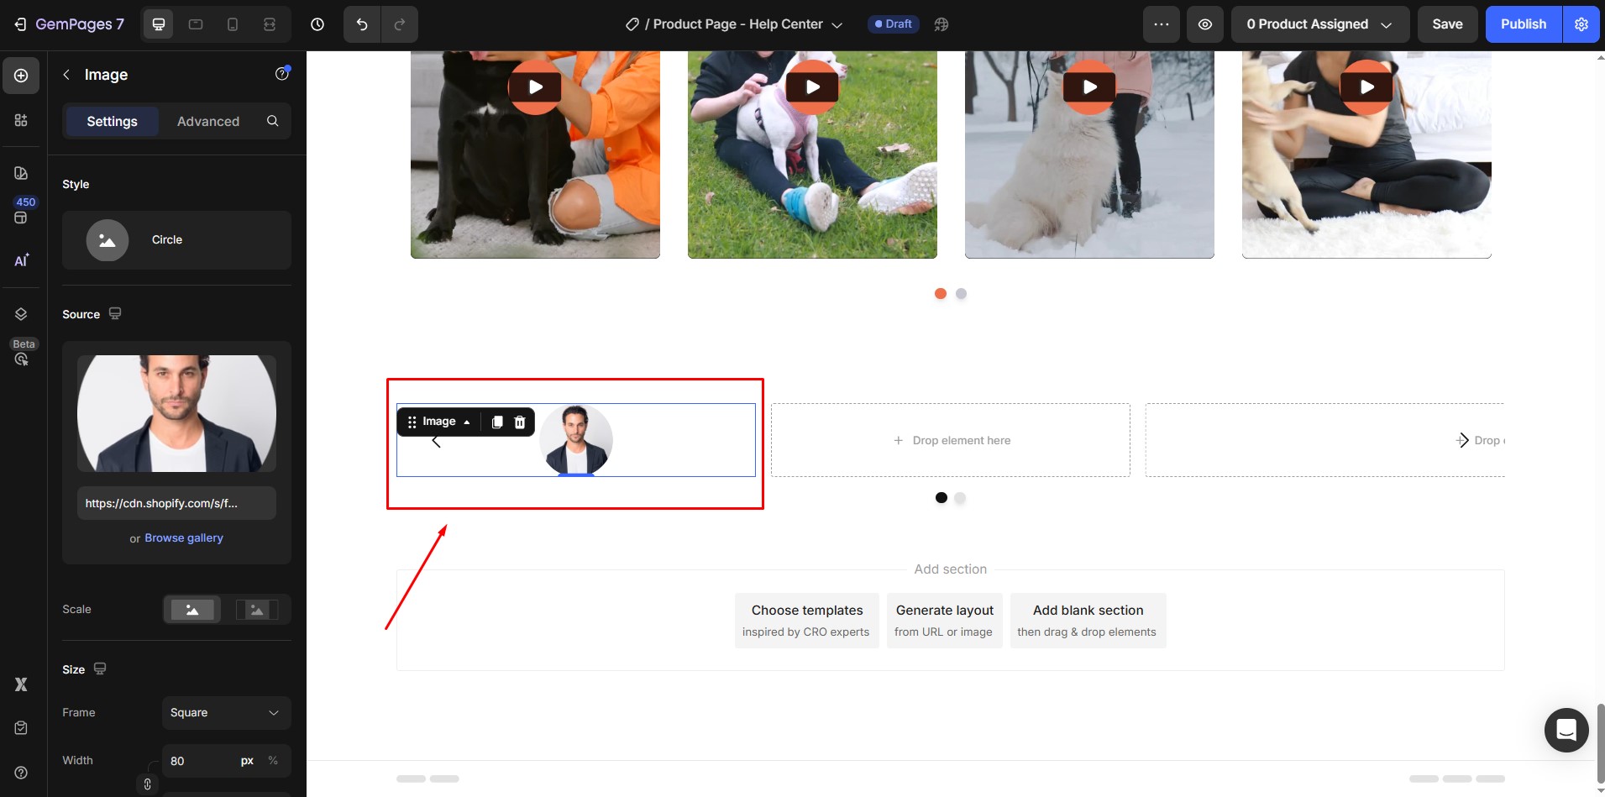The width and height of the screenshot is (1605, 797).
Task: Switch to mobile device view
Action: [x=233, y=24]
